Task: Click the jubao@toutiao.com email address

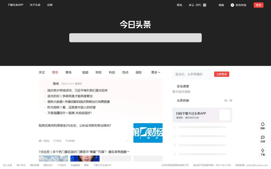Action: click(x=257, y=165)
